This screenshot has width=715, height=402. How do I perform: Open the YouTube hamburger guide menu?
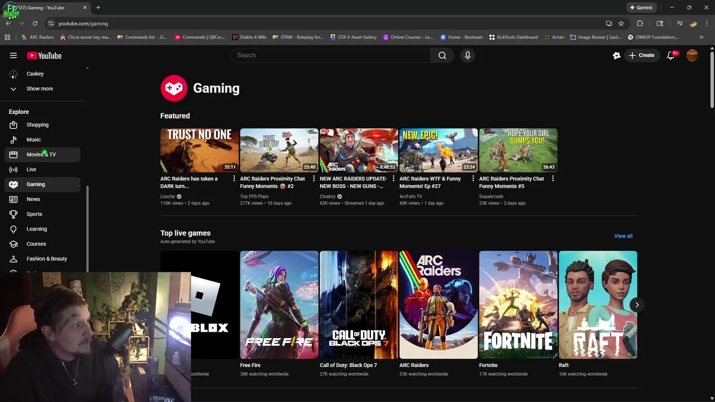click(13, 55)
